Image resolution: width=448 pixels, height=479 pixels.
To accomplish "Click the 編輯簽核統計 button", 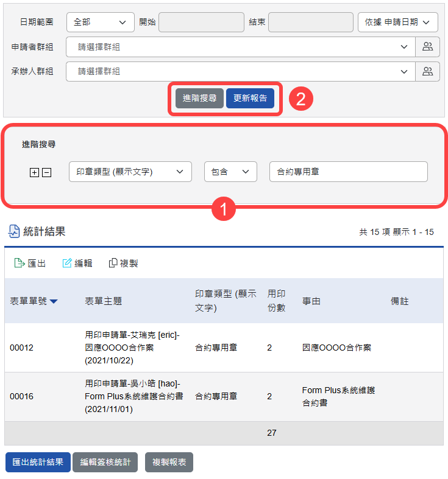I will pos(105,462).
